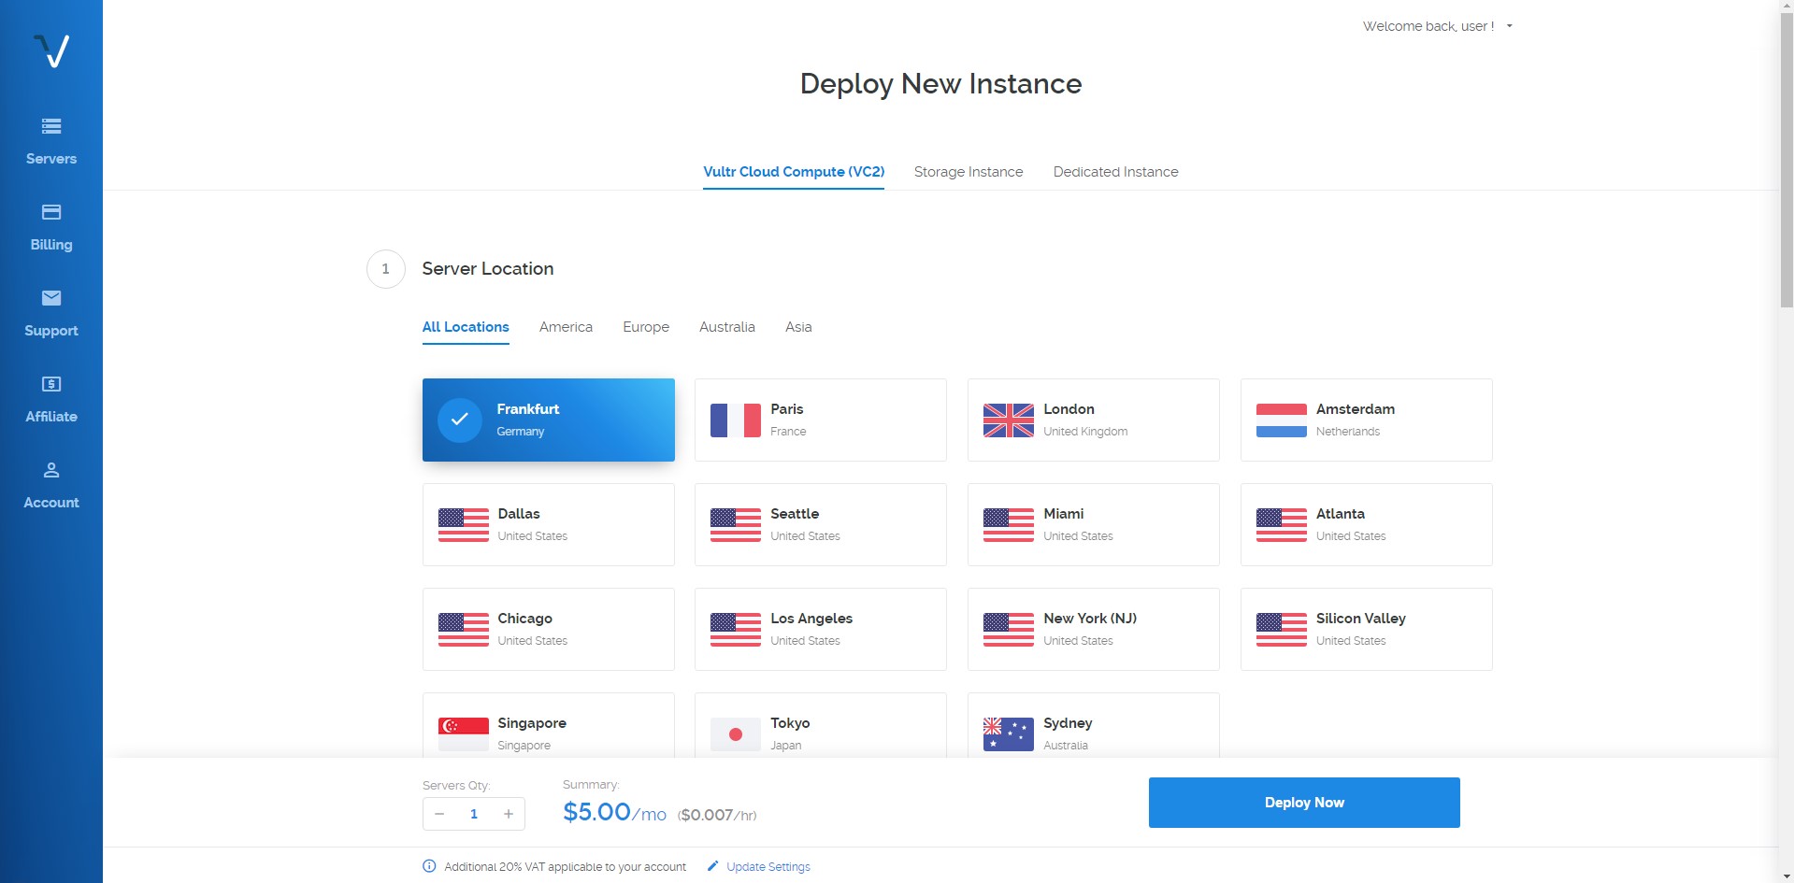Click the Netherlands flag for Amsterdam

click(1282, 420)
